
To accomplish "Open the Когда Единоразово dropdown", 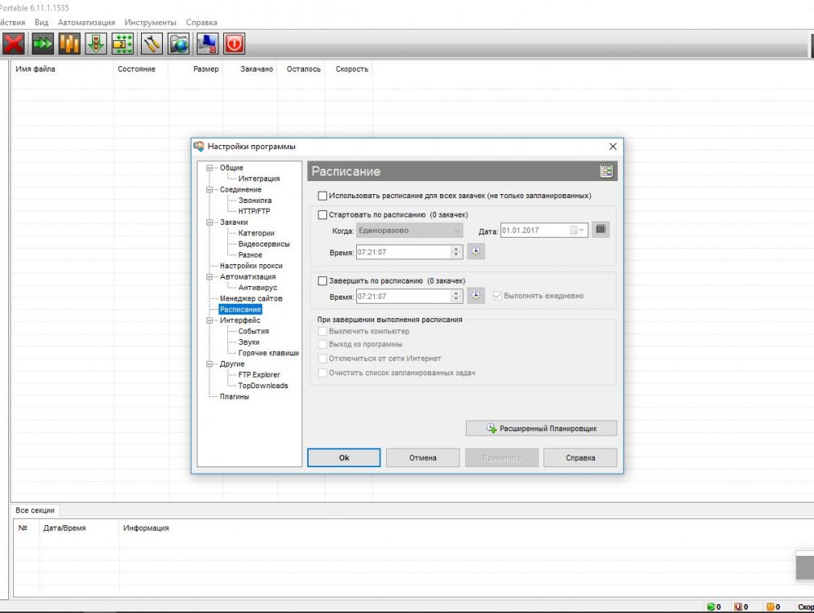I will coord(409,230).
